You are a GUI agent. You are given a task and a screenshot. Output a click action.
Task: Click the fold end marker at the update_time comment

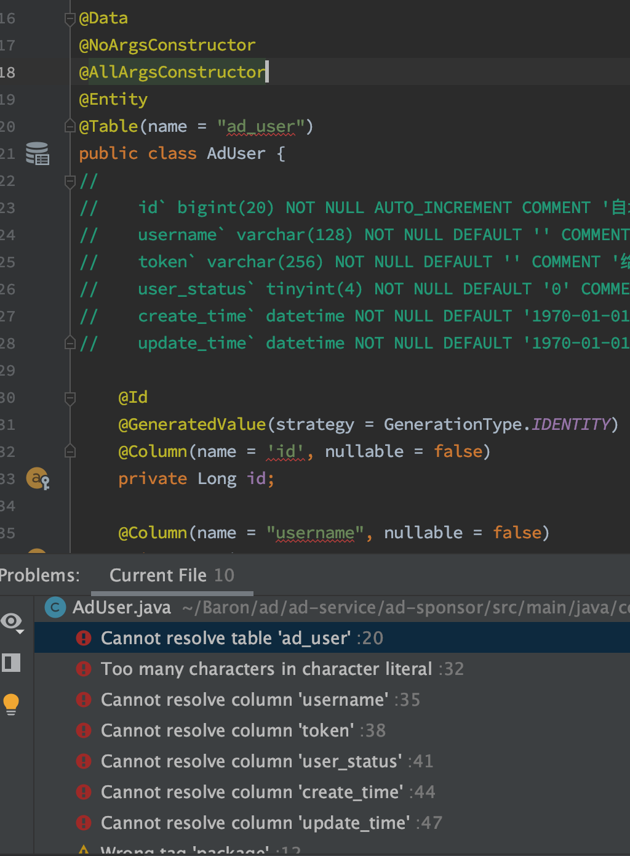tap(70, 343)
